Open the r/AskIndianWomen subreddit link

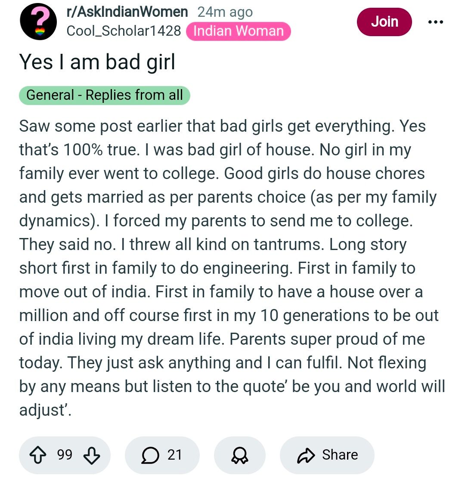[x=127, y=12]
